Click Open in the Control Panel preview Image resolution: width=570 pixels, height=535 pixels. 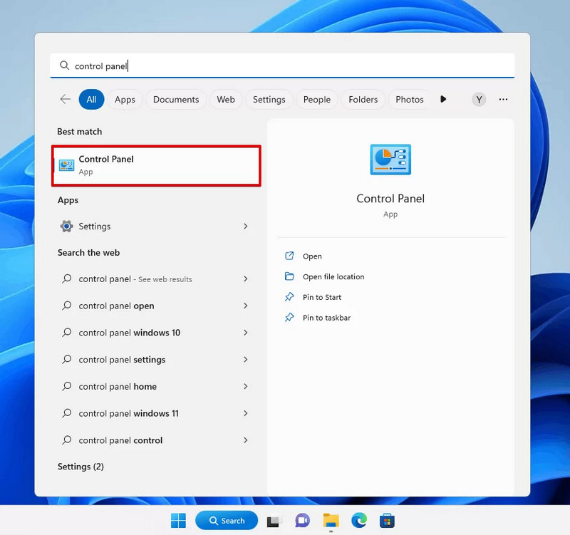[312, 256]
